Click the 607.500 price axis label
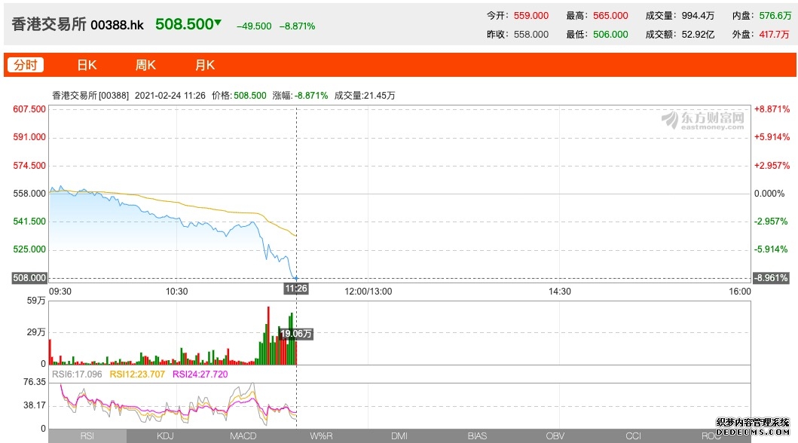 click(x=29, y=108)
